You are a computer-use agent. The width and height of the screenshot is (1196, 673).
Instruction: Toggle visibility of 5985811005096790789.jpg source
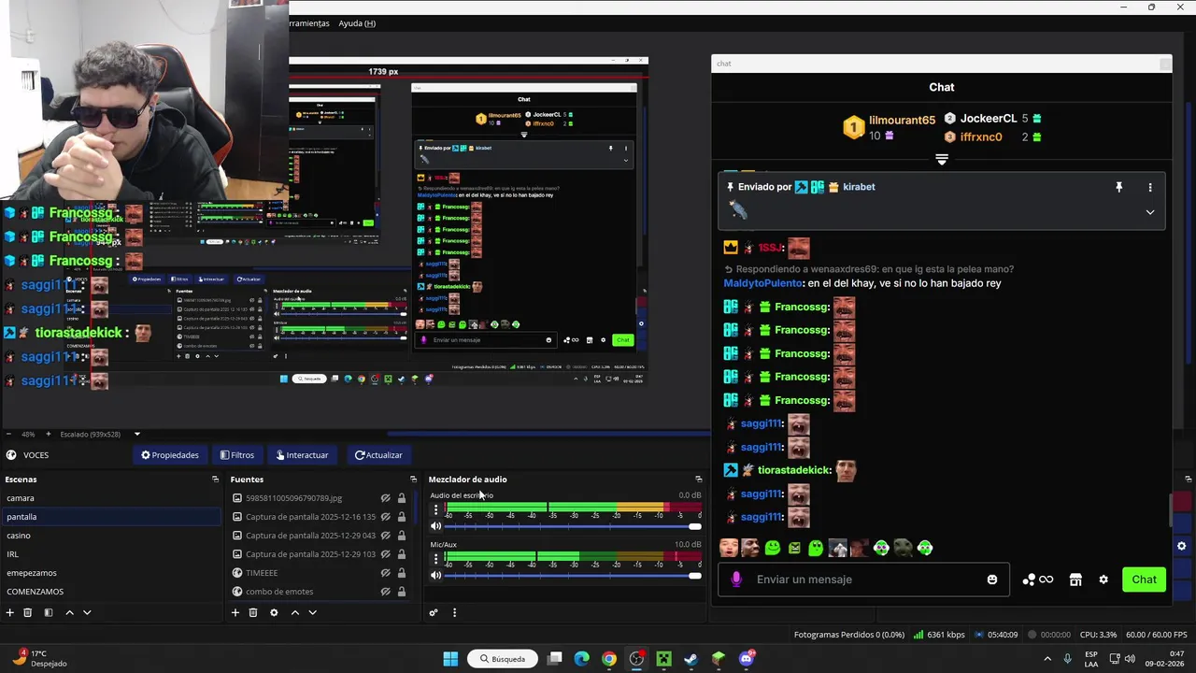(385, 498)
